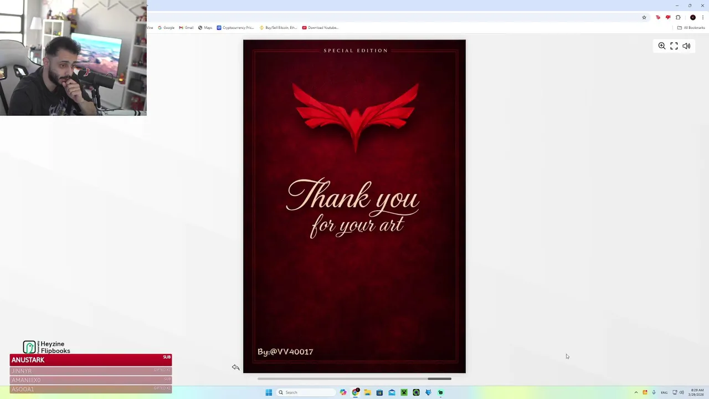
Task: Click the red thumbs-down extension icon
Action: click(x=667, y=18)
